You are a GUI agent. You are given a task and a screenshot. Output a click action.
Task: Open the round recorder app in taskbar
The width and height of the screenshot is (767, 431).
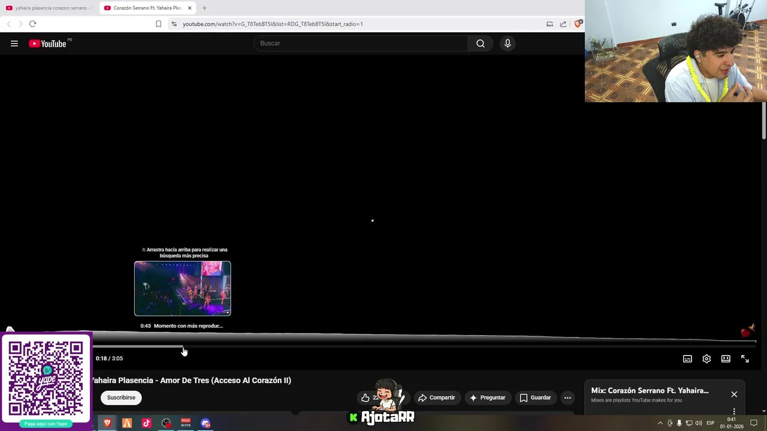166,423
